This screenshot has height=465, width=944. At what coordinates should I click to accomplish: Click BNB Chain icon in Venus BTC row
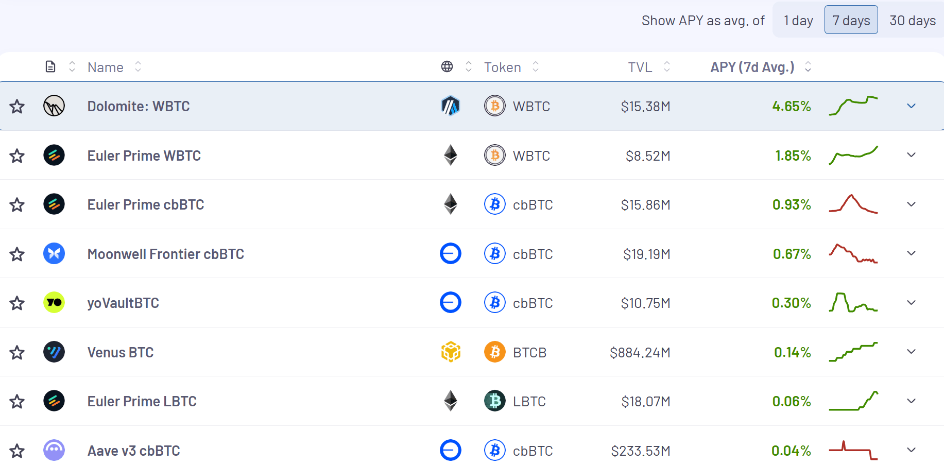pos(451,352)
